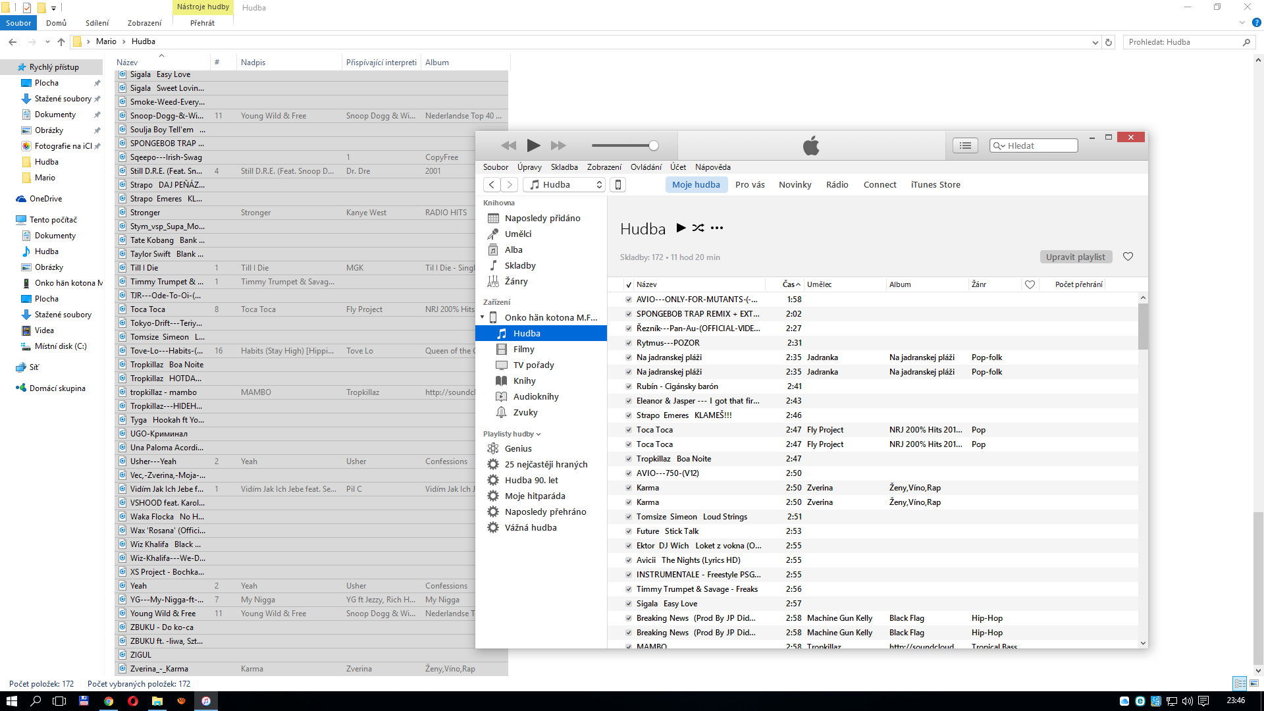The image size is (1264, 711).
Task: Click the shuffle icon next to Hudba
Action: tap(698, 228)
